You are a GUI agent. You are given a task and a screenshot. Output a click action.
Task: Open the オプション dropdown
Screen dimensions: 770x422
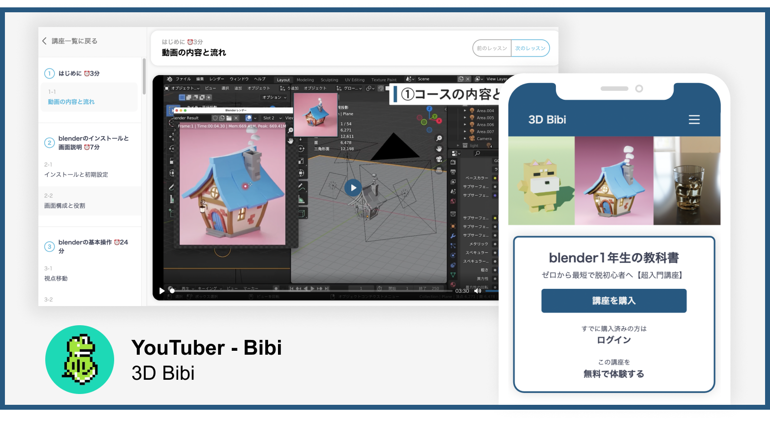click(x=274, y=97)
